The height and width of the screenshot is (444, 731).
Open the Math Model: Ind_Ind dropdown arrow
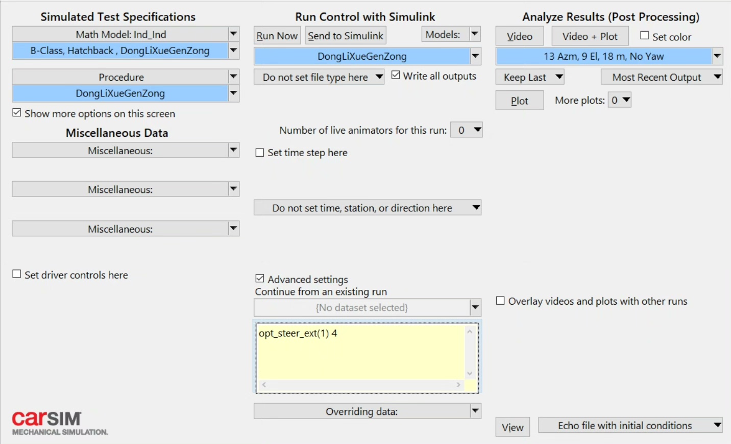pos(233,34)
